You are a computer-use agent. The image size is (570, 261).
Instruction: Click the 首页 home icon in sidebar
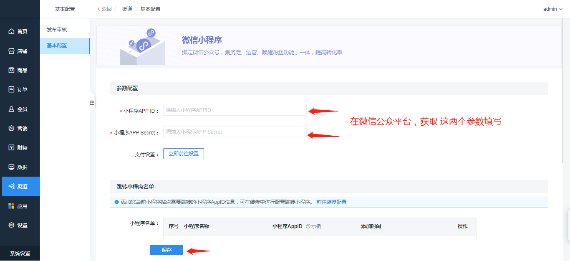point(12,31)
